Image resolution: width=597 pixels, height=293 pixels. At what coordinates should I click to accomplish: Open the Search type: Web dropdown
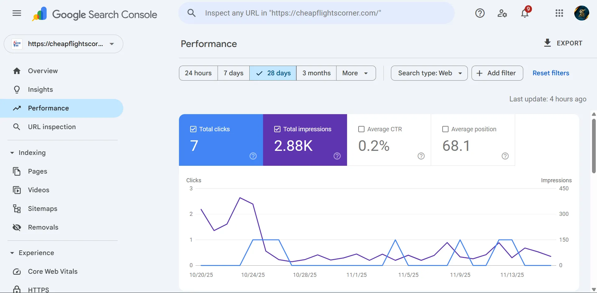[x=429, y=73]
